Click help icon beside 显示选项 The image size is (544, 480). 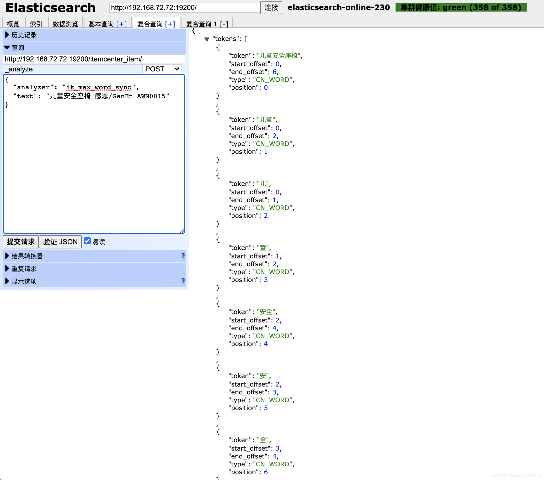[x=183, y=281]
